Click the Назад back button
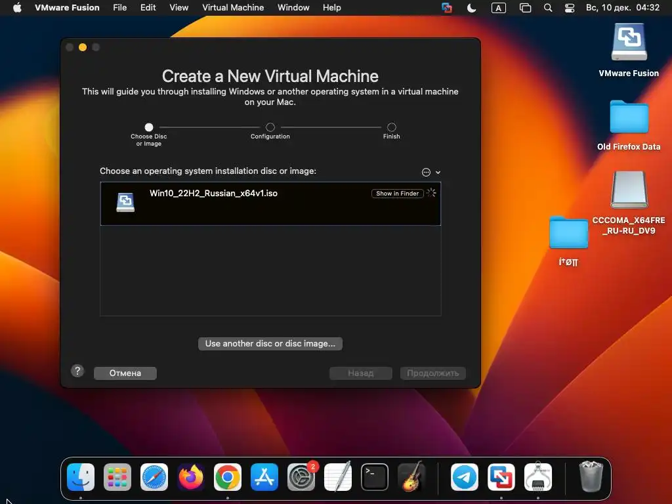The image size is (672, 504). click(360, 373)
